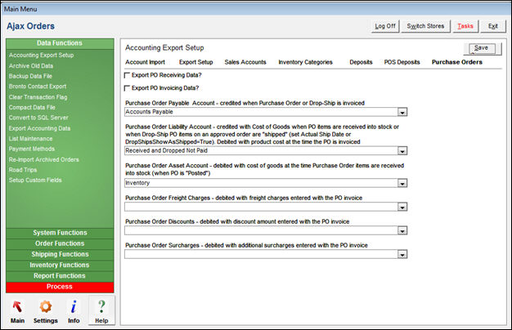The image size is (512, 330).
Task: Expand Report Functions section
Action: point(60,276)
